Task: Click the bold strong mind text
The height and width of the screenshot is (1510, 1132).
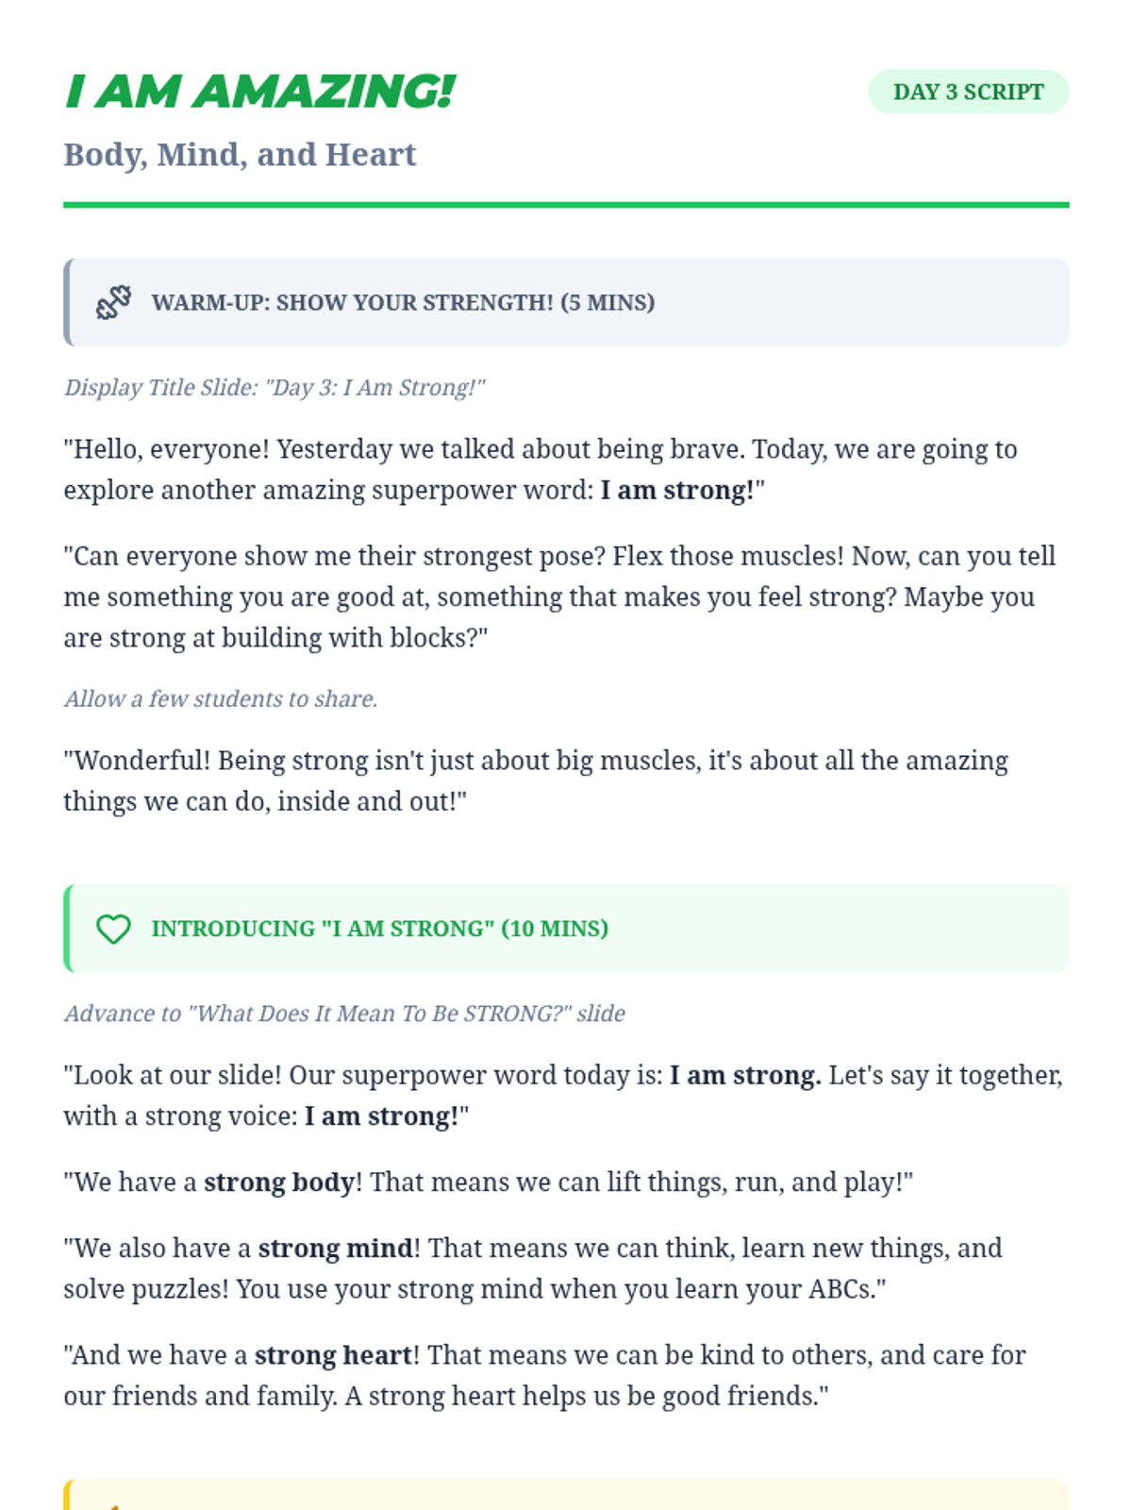Action: click(x=335, y=1249)
